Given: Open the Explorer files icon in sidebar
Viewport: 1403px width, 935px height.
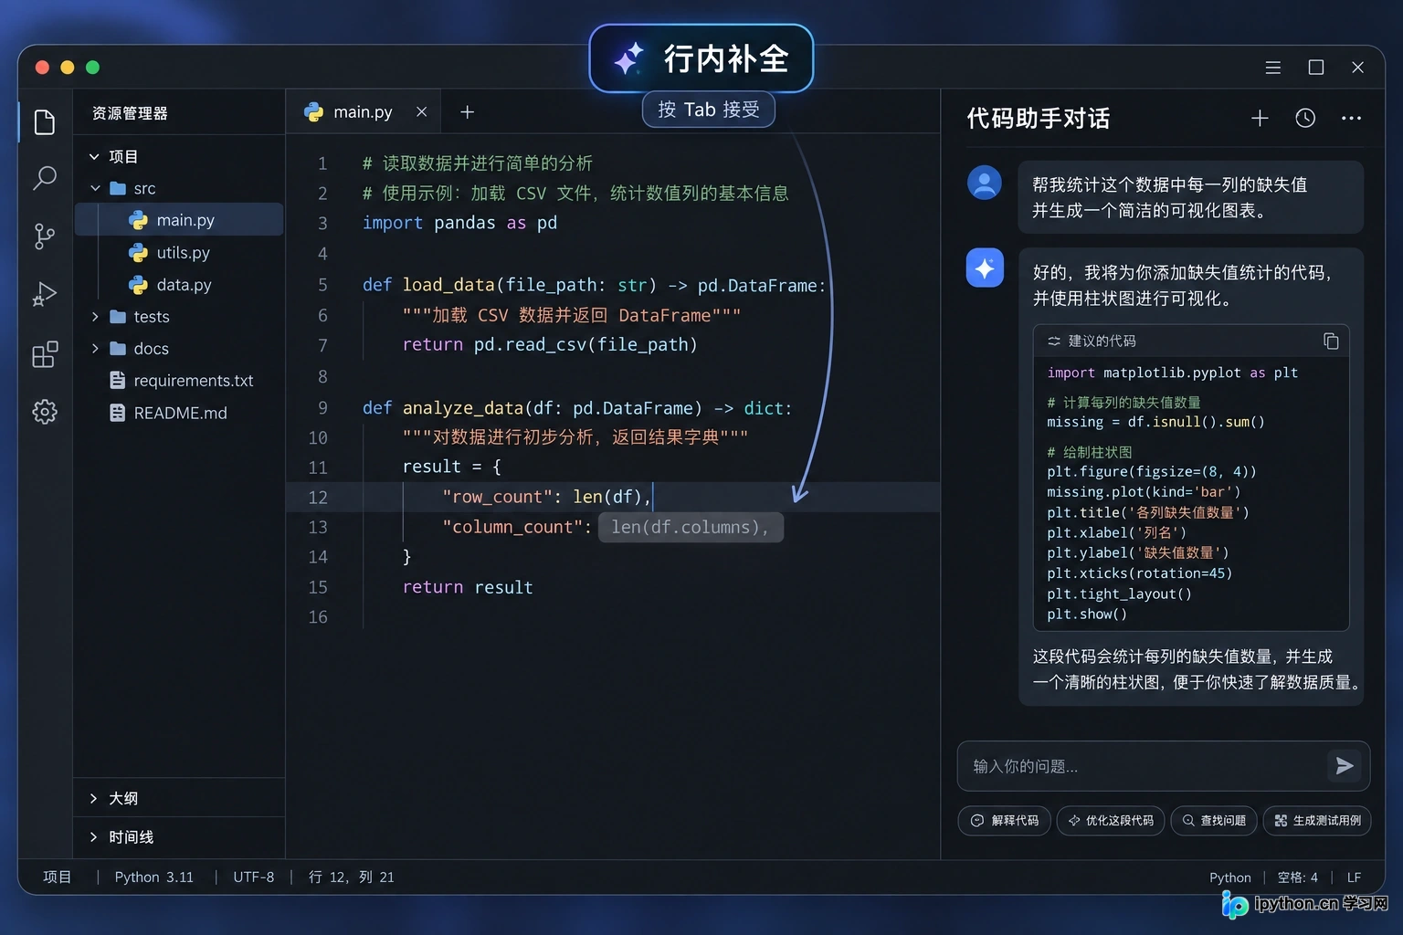Looking at the screenshot, I should point(45,121).
